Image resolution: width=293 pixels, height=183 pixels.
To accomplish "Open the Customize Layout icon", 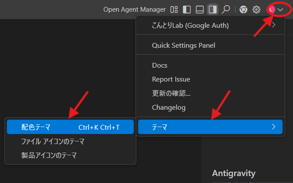I will pos(174,9).
